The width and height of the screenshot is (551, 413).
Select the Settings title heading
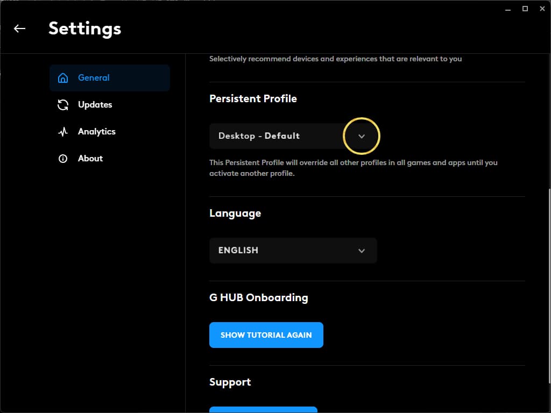tap(84, 29)
